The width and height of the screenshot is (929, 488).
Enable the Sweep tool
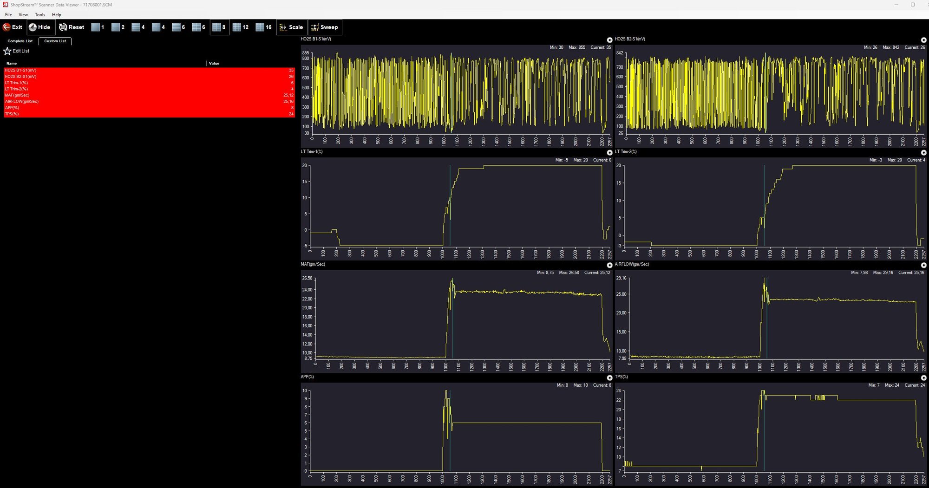coord(324,27)
